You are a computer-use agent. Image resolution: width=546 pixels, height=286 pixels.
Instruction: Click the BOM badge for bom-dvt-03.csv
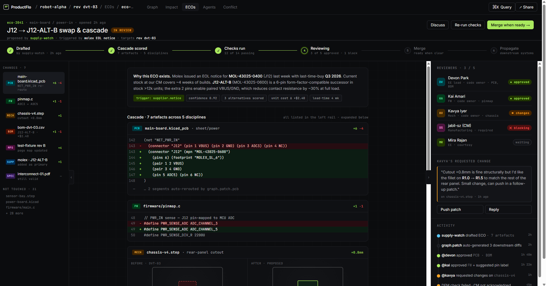11,132
